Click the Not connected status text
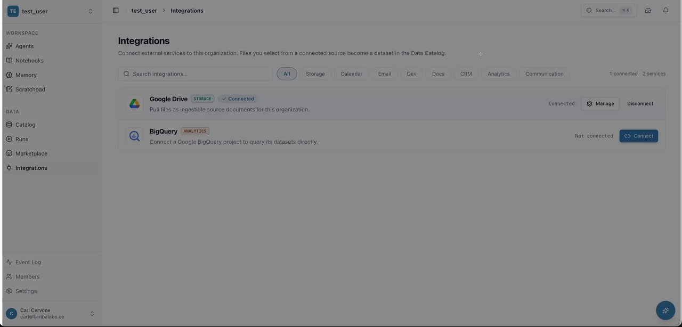This screenshot has height=327, width=682. click(594, 136)
